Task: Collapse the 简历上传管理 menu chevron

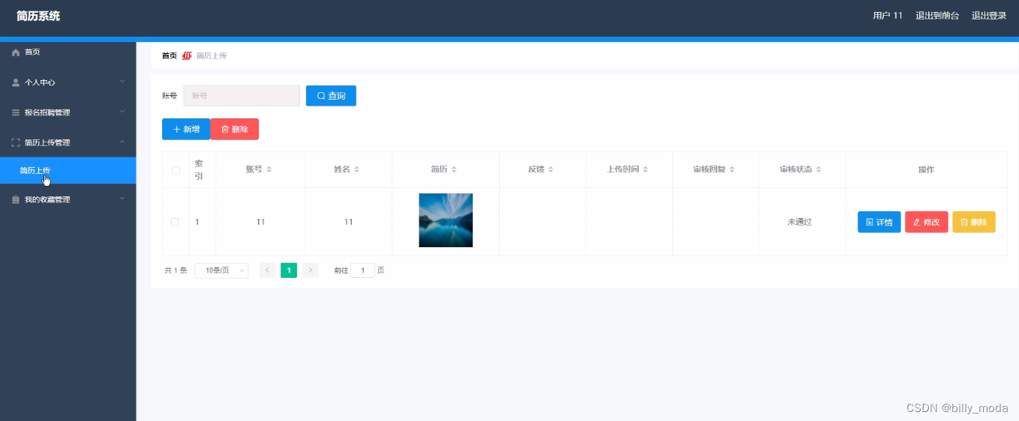Action: [122, 142]
